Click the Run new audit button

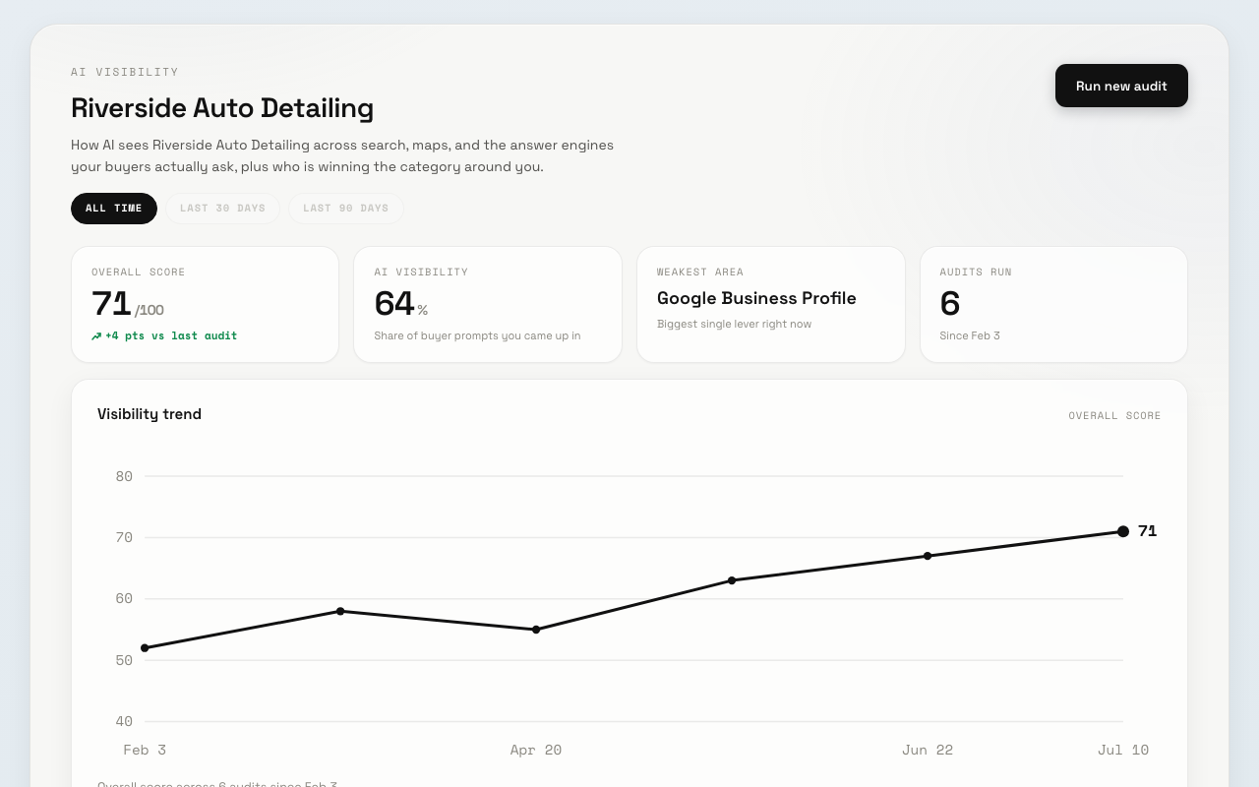(1121, 86)
